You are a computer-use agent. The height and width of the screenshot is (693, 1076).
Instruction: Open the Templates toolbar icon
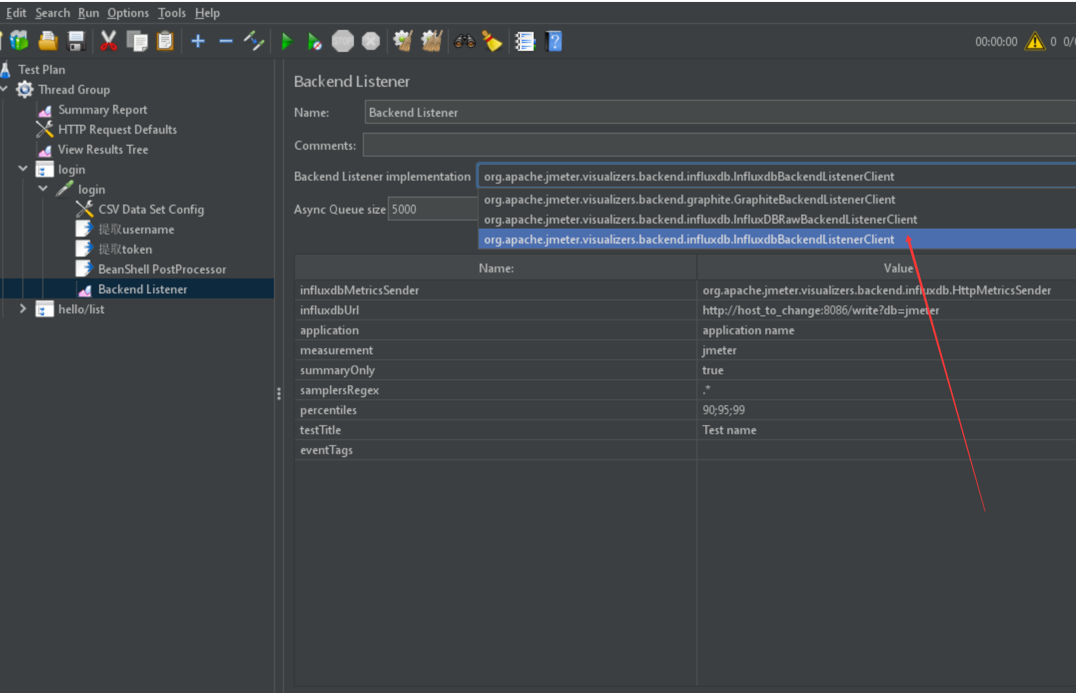(19, 41)
